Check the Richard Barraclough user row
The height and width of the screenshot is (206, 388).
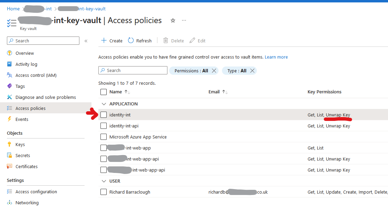pyautogui.click(x=103, y=192)
